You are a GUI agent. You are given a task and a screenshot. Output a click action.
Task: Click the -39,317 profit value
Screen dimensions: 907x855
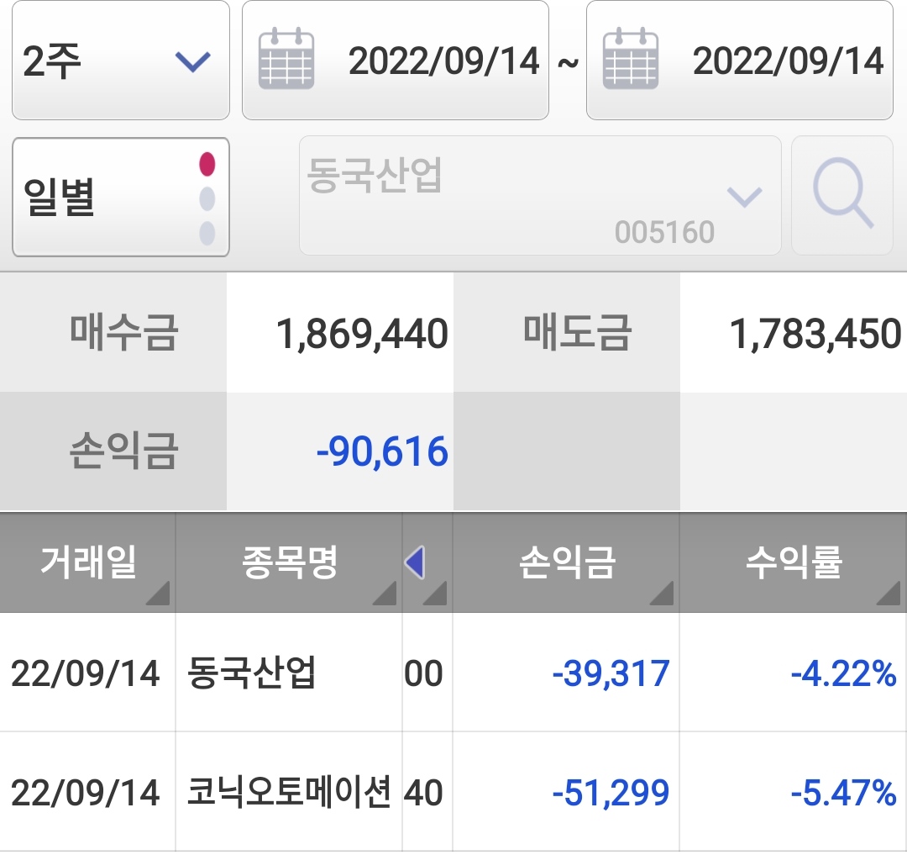click(x=611, y=673)
